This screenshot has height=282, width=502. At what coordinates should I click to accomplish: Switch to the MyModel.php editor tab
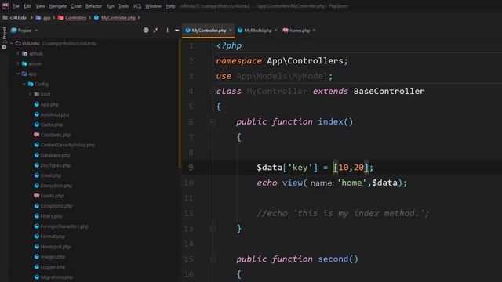tap(258, 31)
